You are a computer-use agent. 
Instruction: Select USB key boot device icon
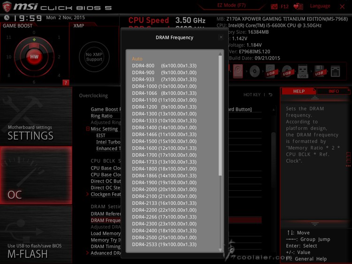[303, 71]
